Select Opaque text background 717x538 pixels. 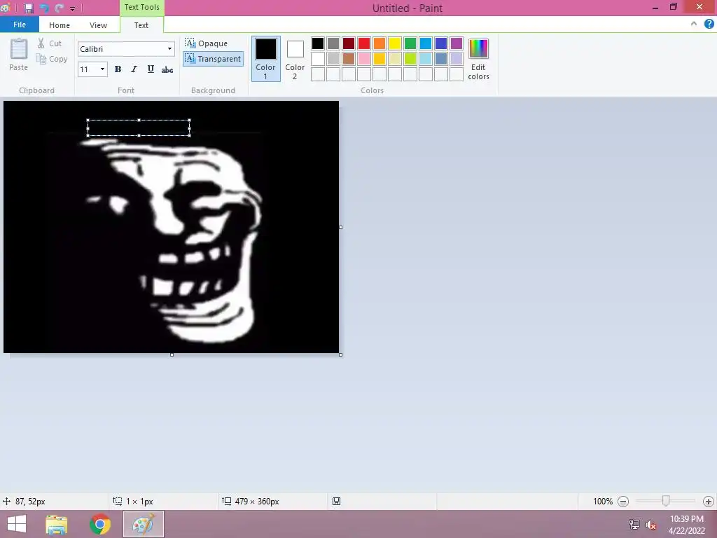207,43
